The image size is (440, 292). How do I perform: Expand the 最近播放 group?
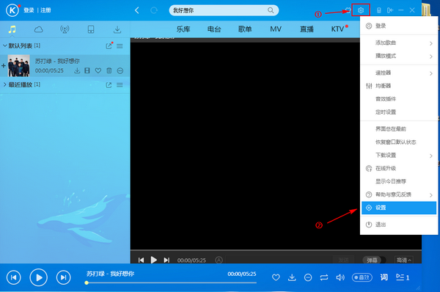[5, 84]
